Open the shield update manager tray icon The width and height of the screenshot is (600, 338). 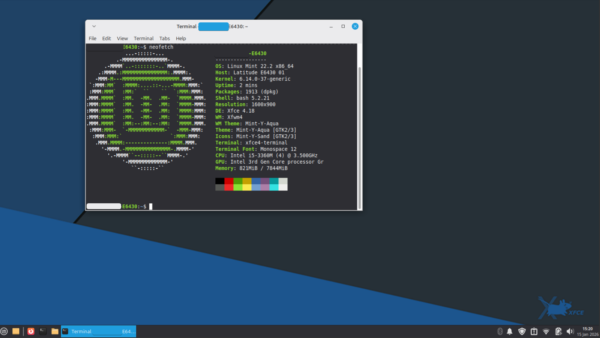pos(522,331)
